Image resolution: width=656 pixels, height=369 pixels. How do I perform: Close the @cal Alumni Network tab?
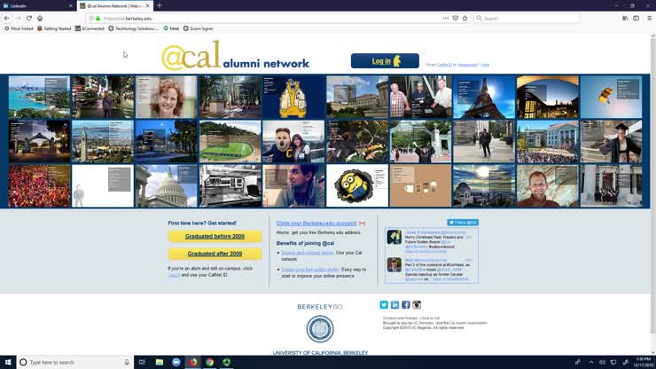[147, 6]
